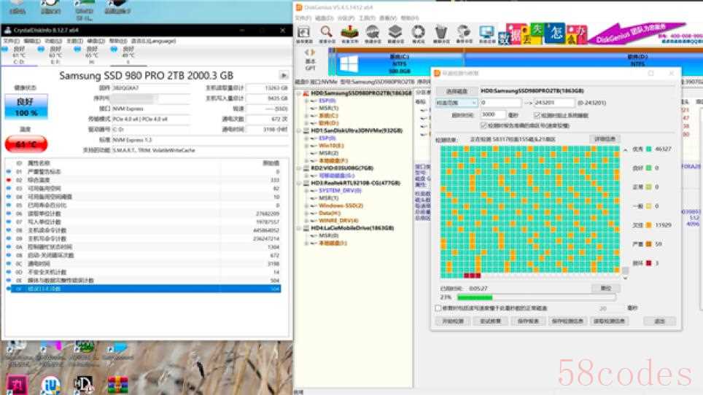This screenshot has width=703, height=395.
Task: Click the 读取检测信息 button
Action: 609,321
